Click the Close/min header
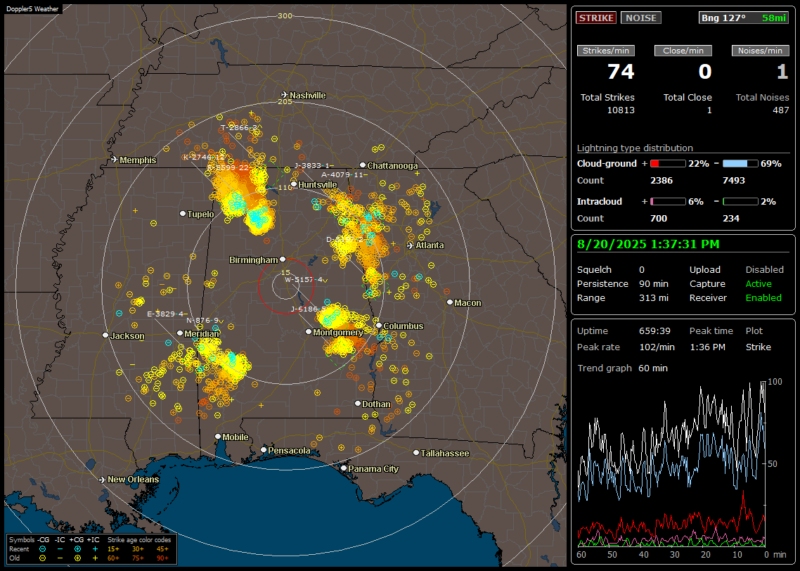This screenshot has width=800, height=571. click(683, 51)
